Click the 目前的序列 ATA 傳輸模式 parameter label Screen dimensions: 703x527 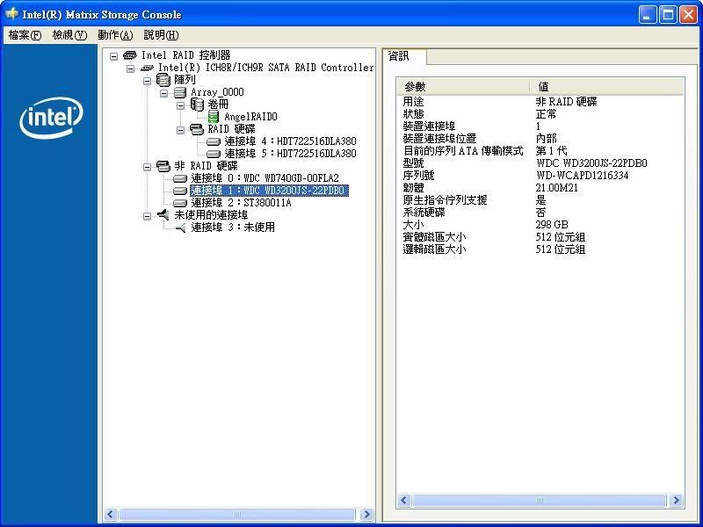(463, 151)
